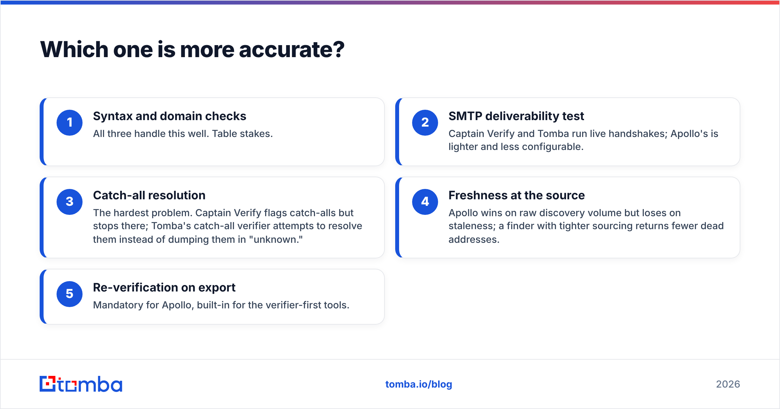Select the 'Catch-all resolution' heading
Screen dimensions: 780x409
[149, 195]
